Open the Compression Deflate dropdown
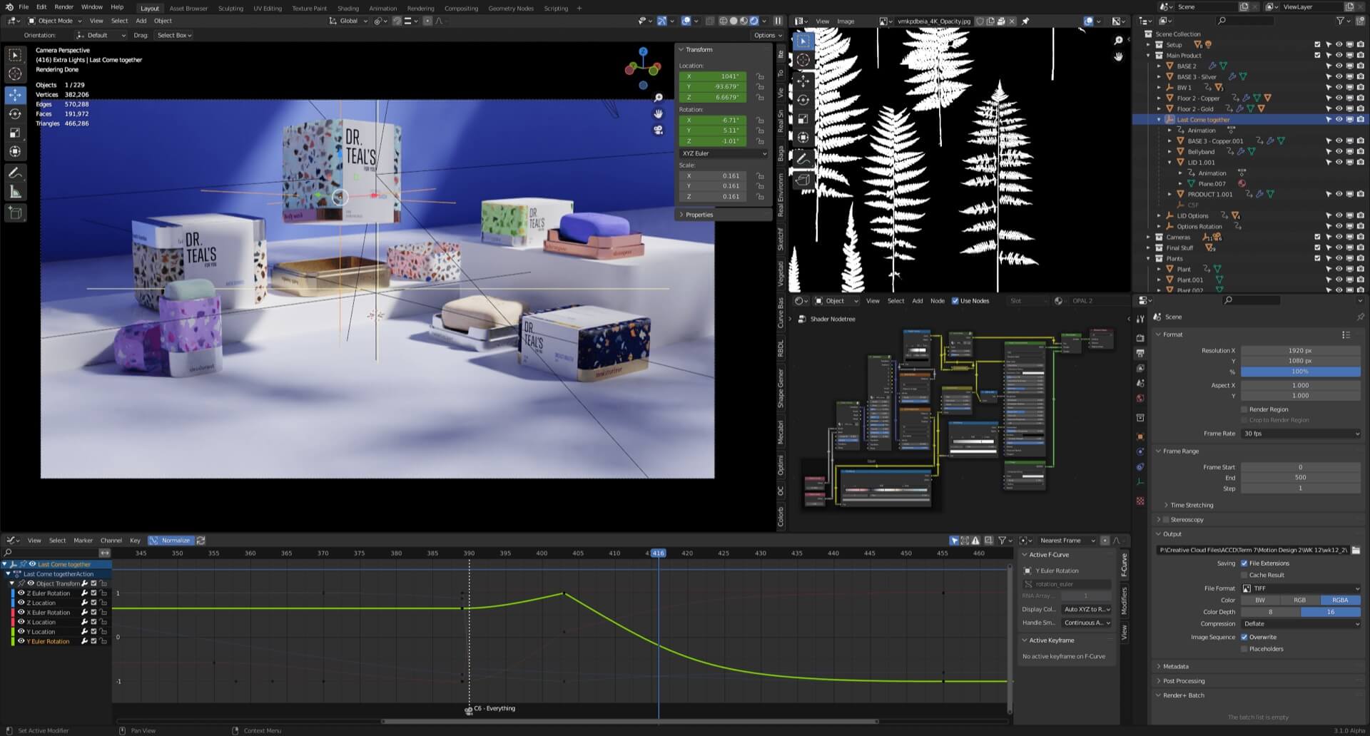 click(x=1301, y=624)
